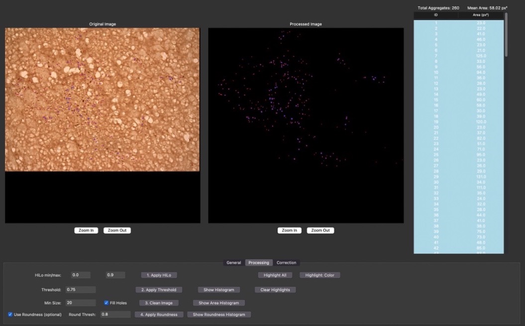
Task: Zoom In on the Original Image
Action: (86, 230)
